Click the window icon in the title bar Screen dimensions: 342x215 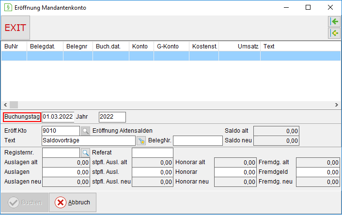tap(8, 7)
